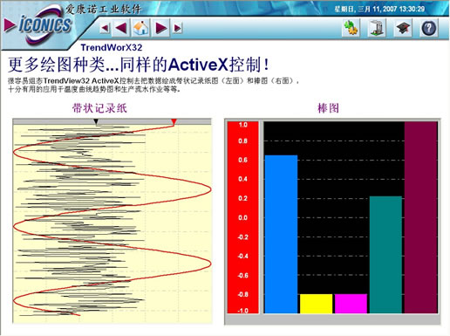Open help with the question mark icon
The image size is (450, 336).
click(429, 28)
